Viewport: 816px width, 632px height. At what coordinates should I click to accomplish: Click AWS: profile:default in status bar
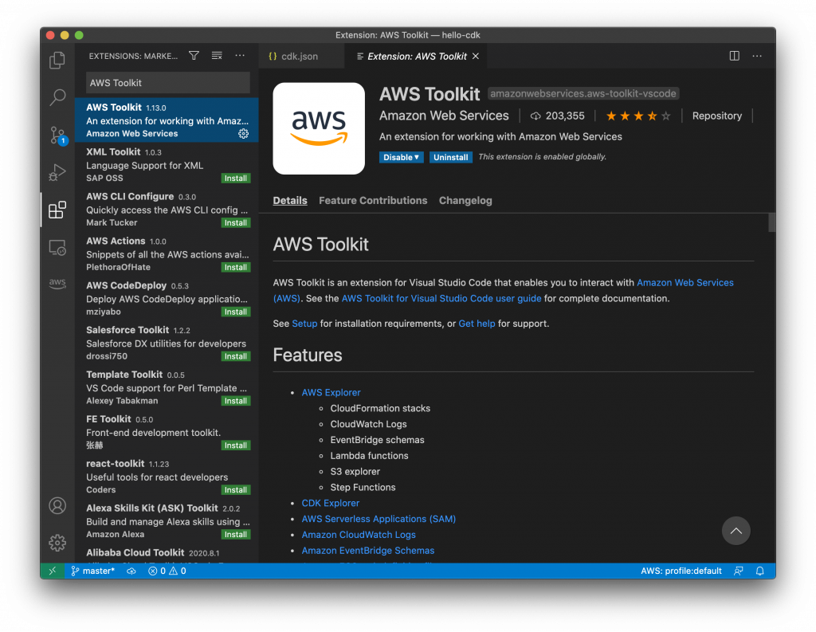pyautogui.click(x=681, y=571)
